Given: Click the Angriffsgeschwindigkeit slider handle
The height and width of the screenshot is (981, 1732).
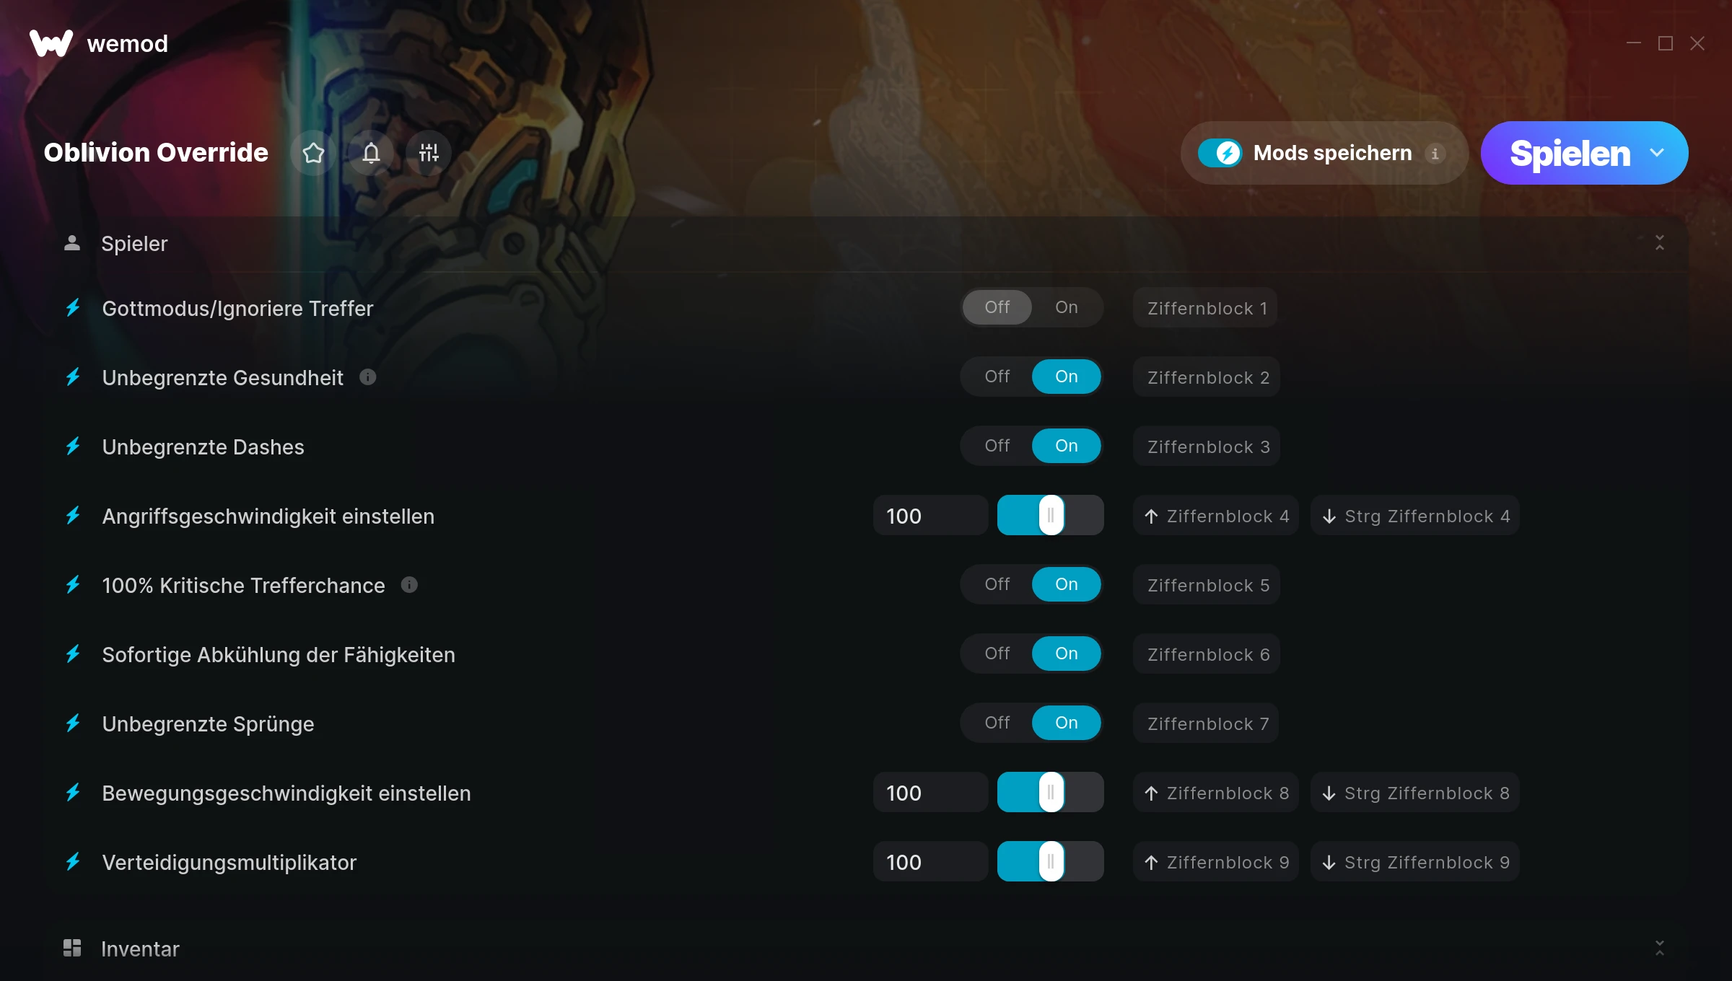Looking at the screenshot, I should click(x=1051, y=515).
